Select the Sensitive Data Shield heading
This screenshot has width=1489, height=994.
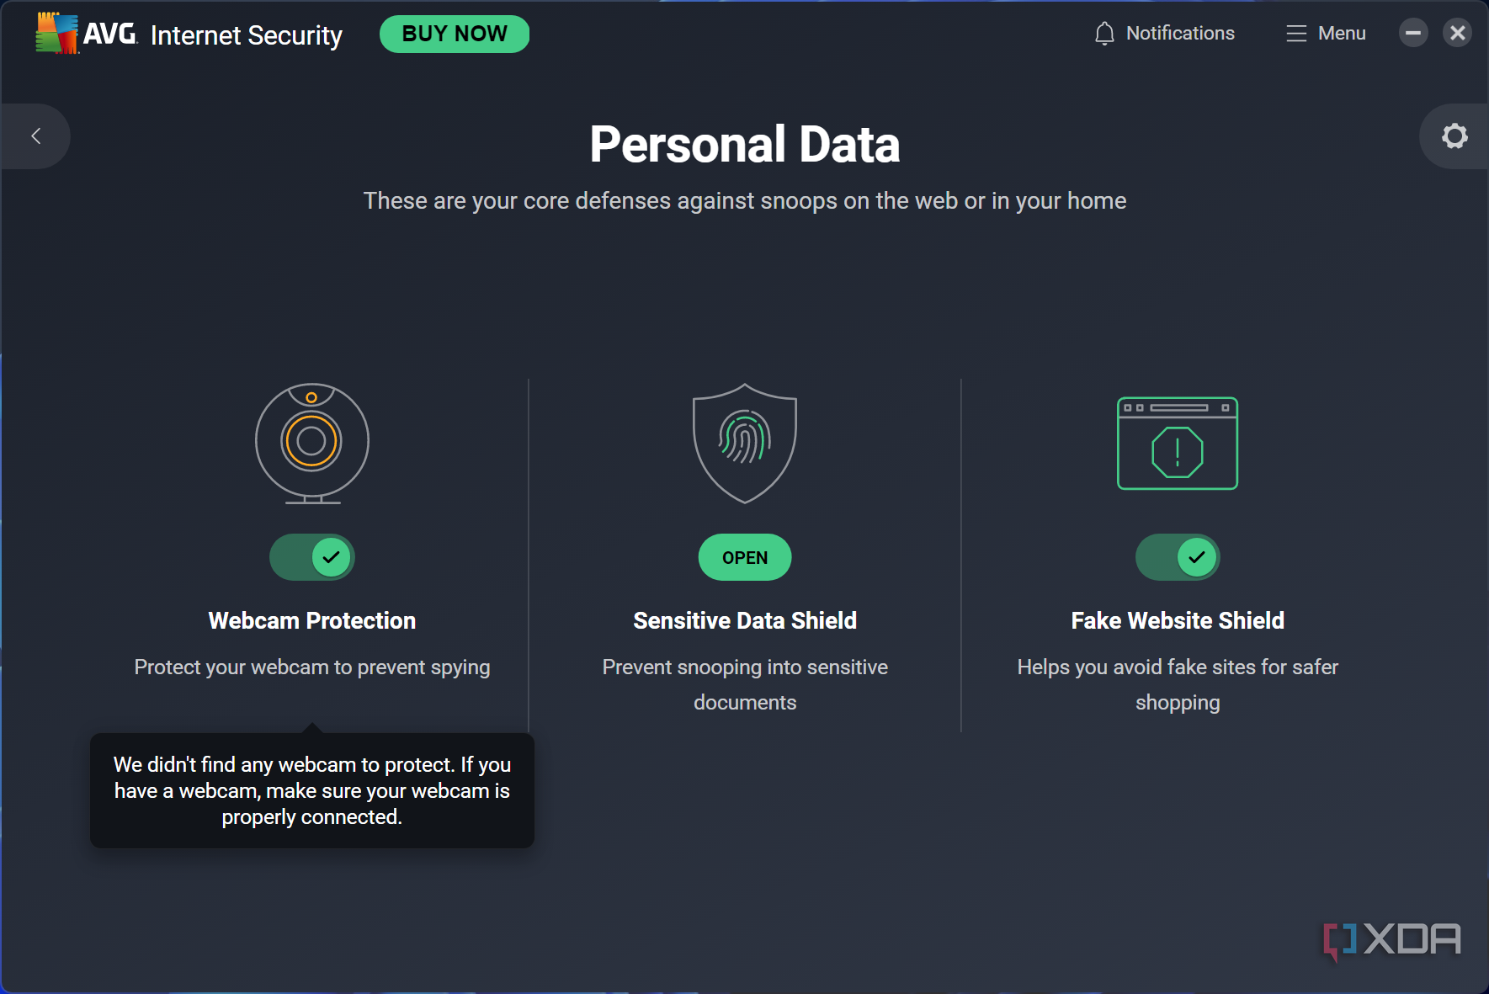point(745,621)
